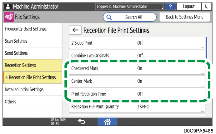Open Reception File Print Quantity setting
The width and height of the screenshot is (216, 134).
coord(137,107)
